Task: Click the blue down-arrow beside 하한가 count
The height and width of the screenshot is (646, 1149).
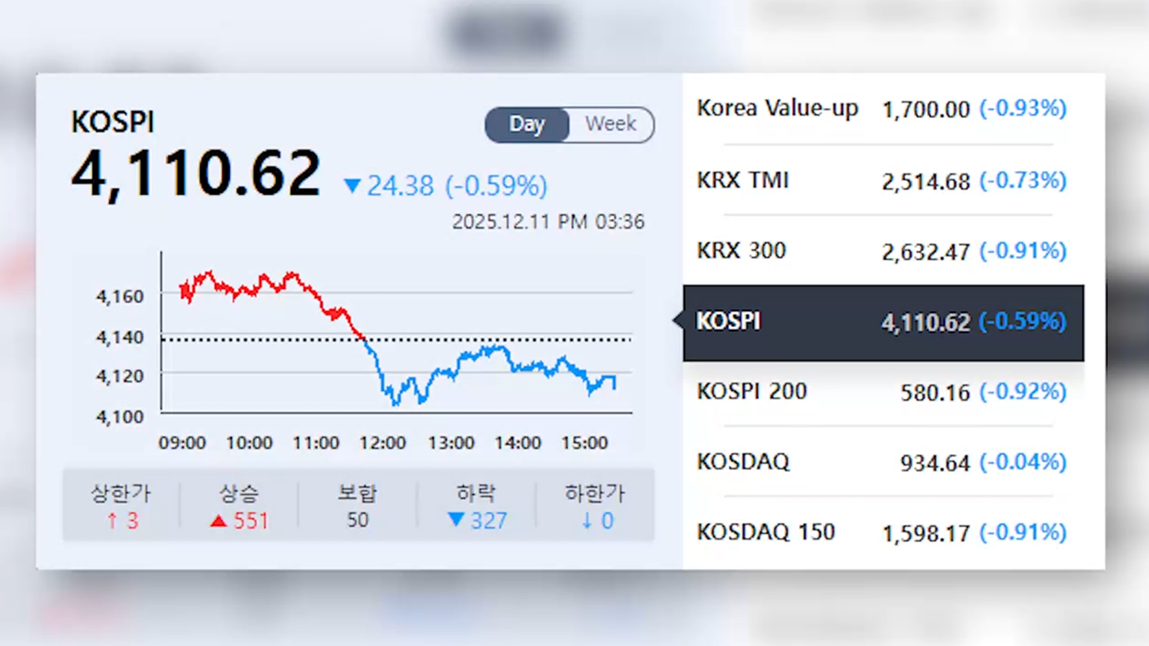Action: [x=587, y=521]
